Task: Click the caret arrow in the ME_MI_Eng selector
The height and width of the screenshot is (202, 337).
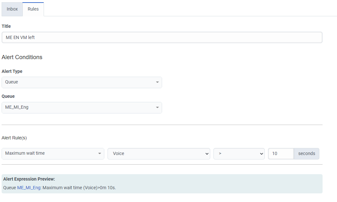Action: pyautogui.click(x=157, y=108)
